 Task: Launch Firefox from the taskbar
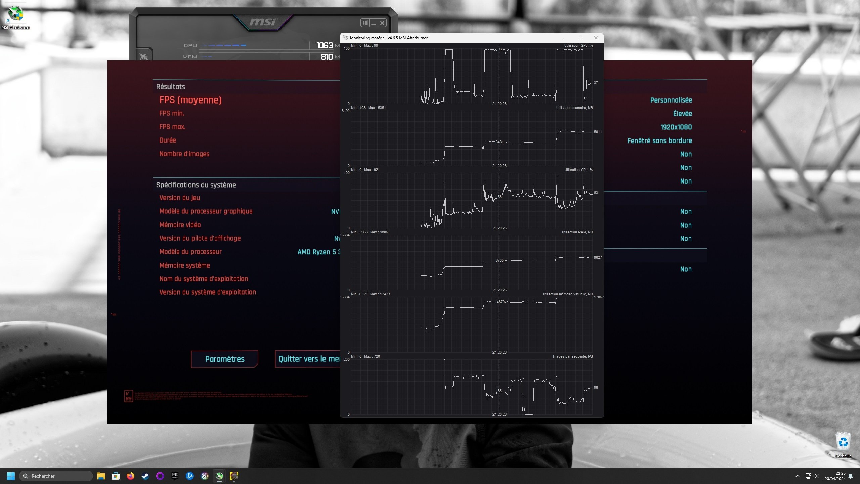point(130,476)
